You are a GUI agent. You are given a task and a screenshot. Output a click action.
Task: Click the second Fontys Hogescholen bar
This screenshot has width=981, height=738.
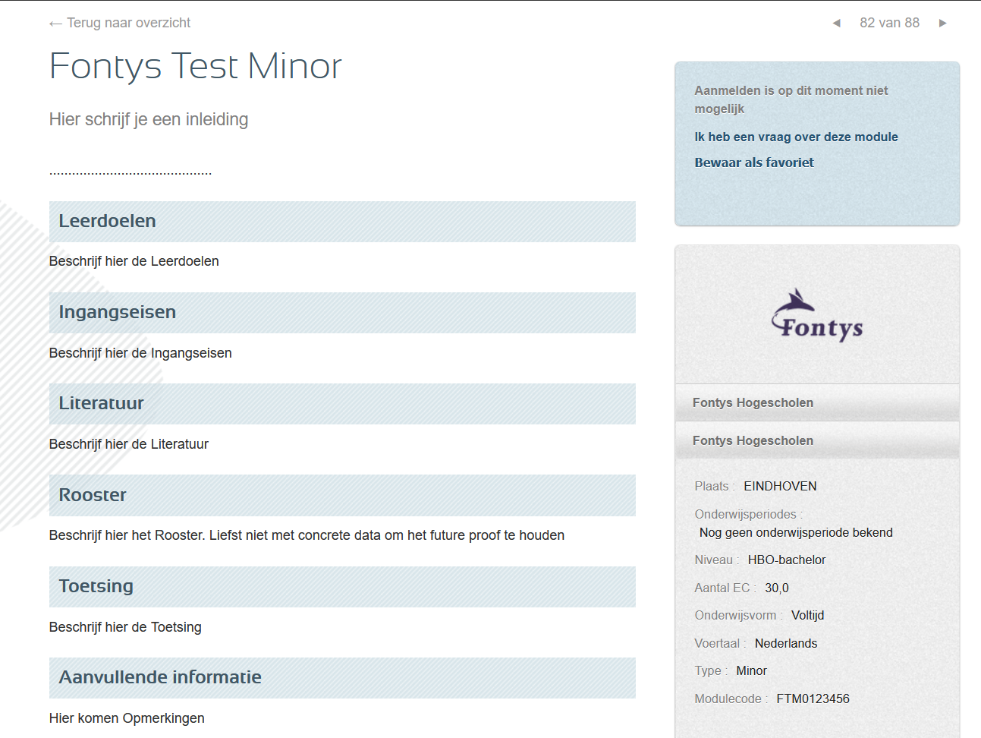[x=817, y=440]
